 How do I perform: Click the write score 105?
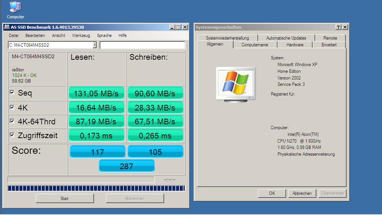[x=155, y=152]
